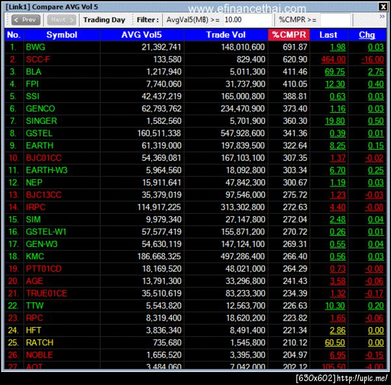
Task: Focus the empty %CMPR filter field
Action: click(x=336, y=20)
